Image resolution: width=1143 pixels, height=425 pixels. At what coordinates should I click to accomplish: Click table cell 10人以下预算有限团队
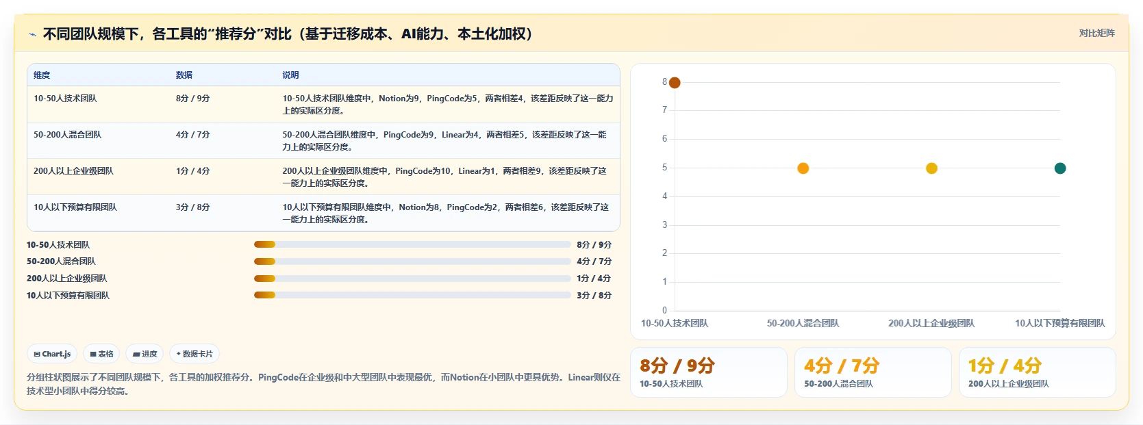75,207
